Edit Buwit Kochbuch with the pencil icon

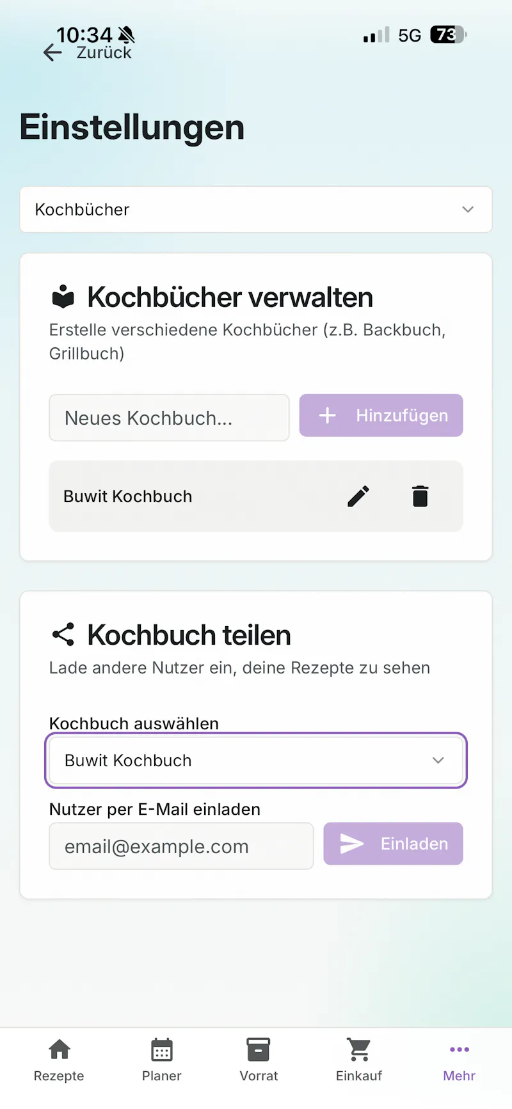click(x=358, y=496)
